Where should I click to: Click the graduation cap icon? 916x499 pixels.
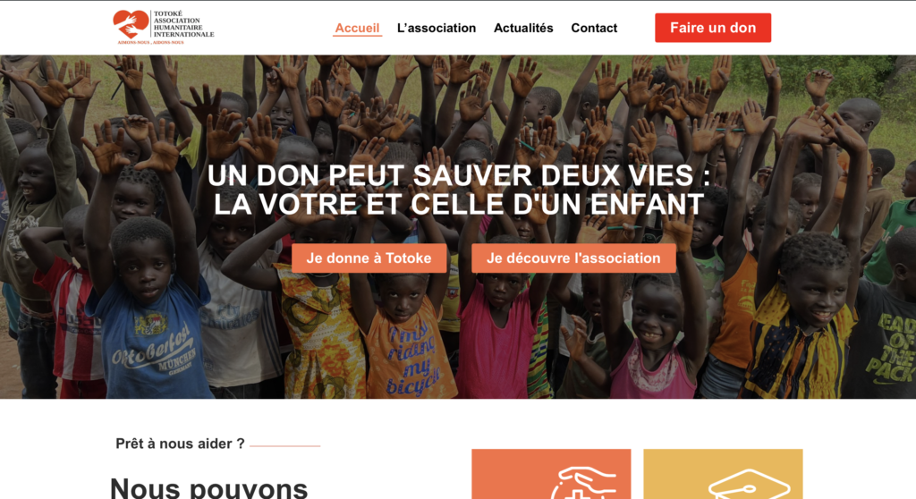tap(749, 484)
